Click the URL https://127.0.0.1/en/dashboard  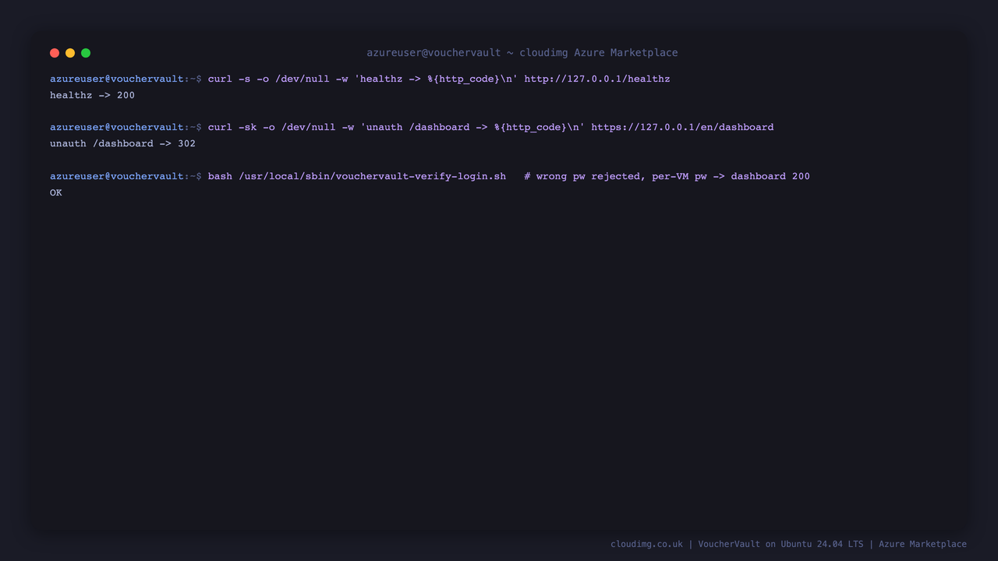[x=682, y=127]
